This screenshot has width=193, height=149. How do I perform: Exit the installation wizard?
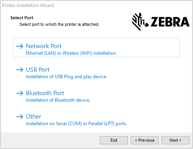click(114, 140)
